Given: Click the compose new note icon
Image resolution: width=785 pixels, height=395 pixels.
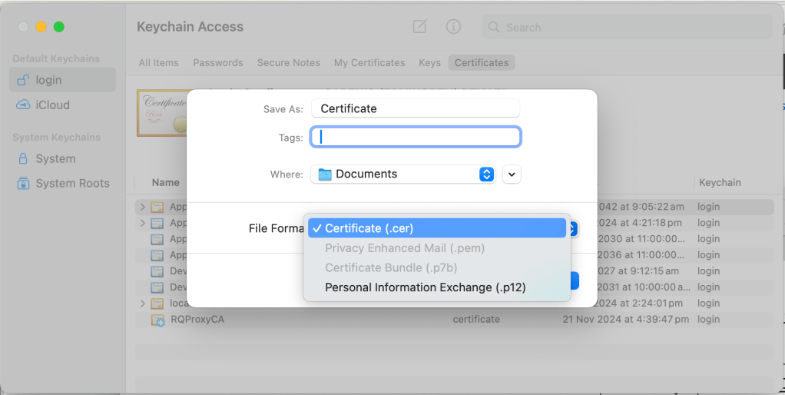Looking at the screenshot, I should tap(419, 27).
